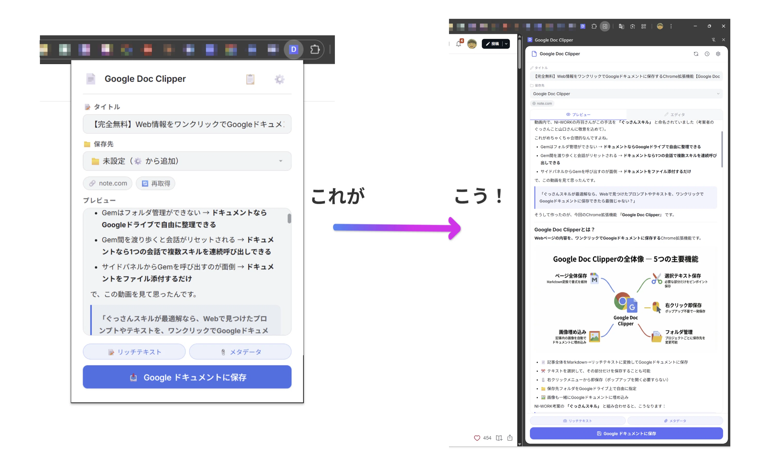Unpin the Google Doc Clipper side panel

click(714, 40)
